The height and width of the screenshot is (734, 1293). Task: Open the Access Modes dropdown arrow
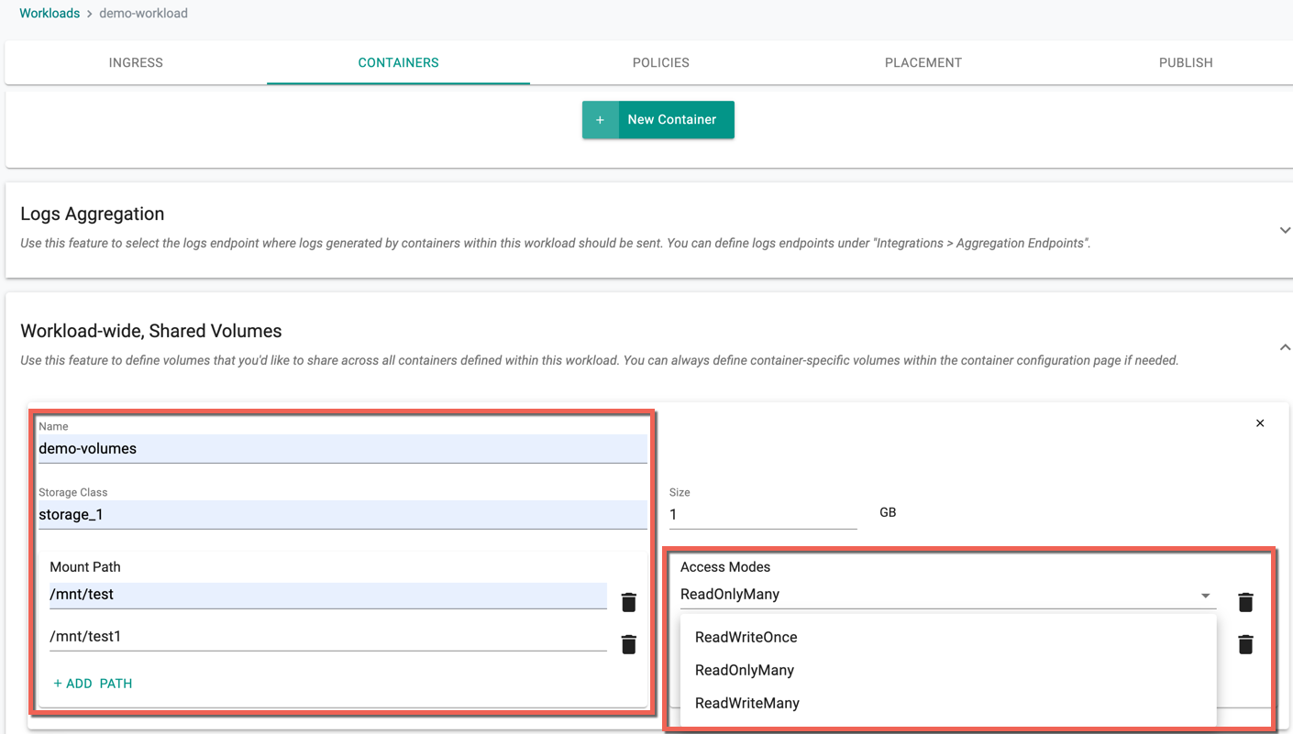pyautogui.click(x=1205, y=596)
